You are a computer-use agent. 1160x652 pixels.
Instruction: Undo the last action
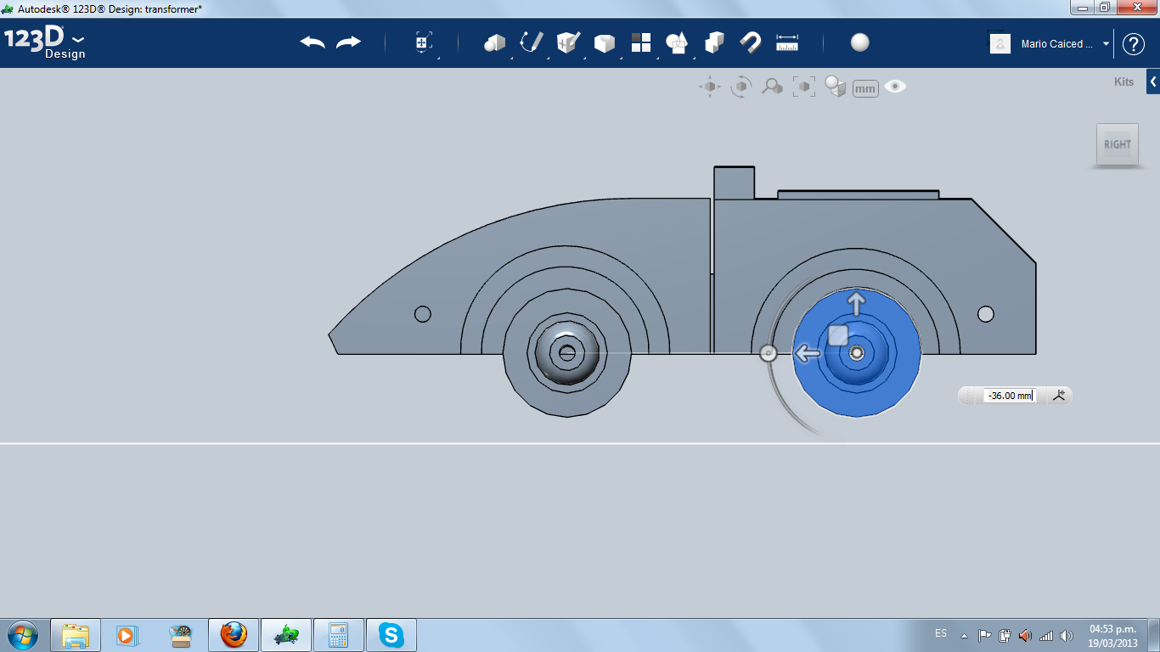(313, 42)
